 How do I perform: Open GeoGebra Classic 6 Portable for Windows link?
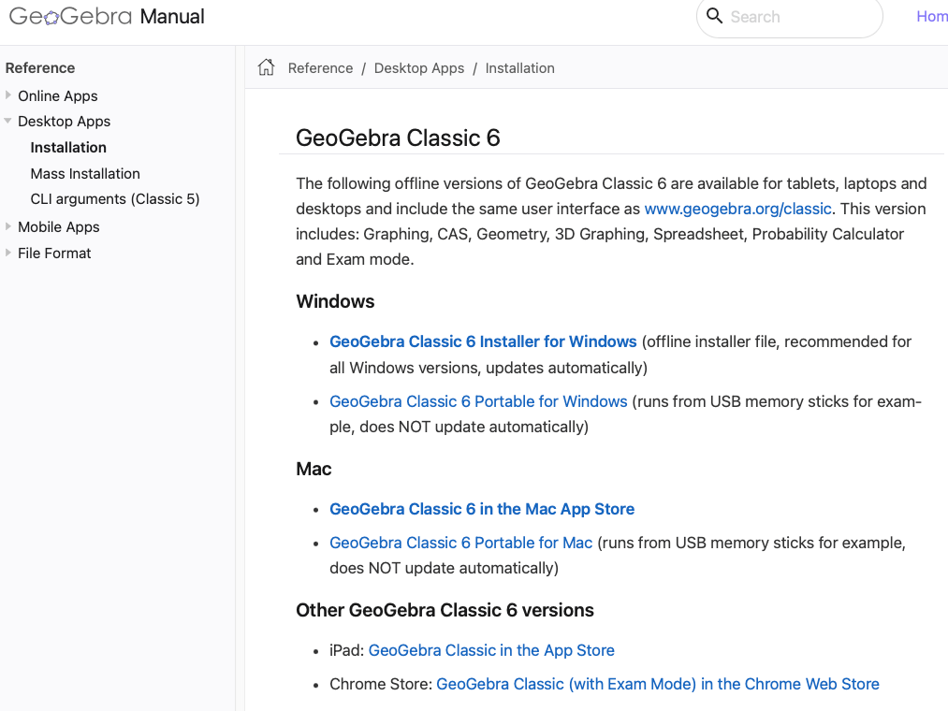[x=478, y=401]
